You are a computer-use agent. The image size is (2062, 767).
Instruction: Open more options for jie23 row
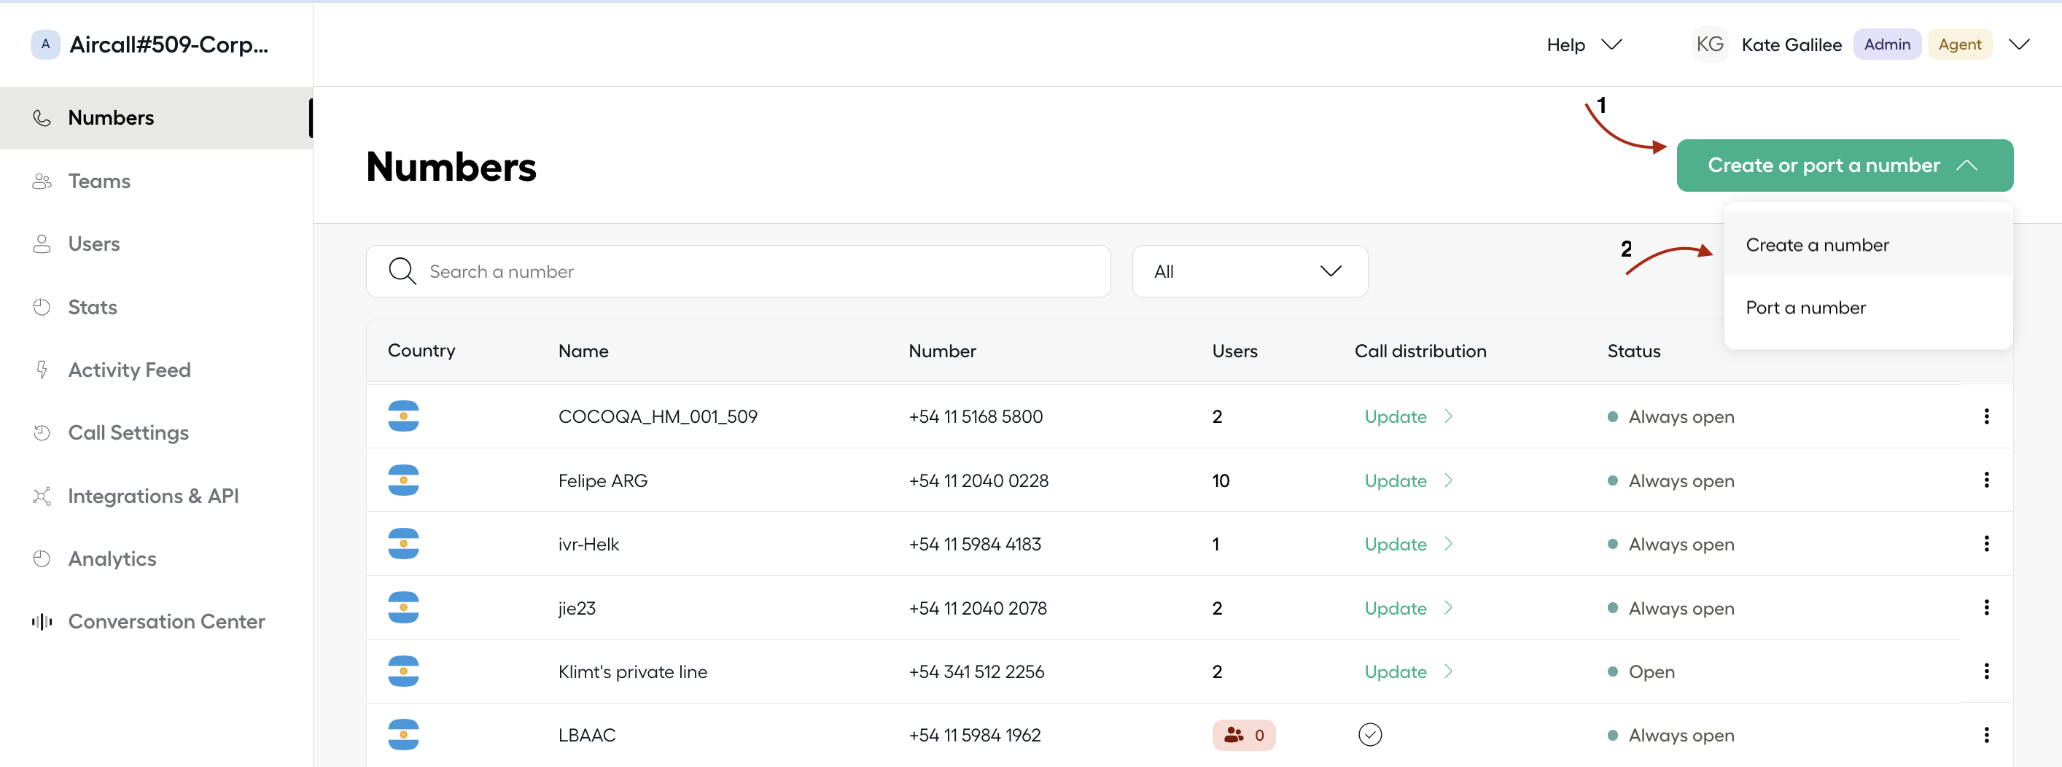(1986, 607)
